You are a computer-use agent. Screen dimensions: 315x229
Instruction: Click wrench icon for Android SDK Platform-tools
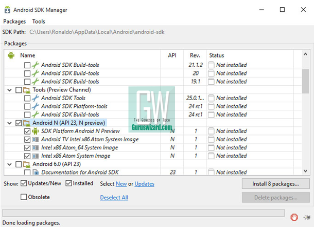pyautogui.click(x=36, y=106)
